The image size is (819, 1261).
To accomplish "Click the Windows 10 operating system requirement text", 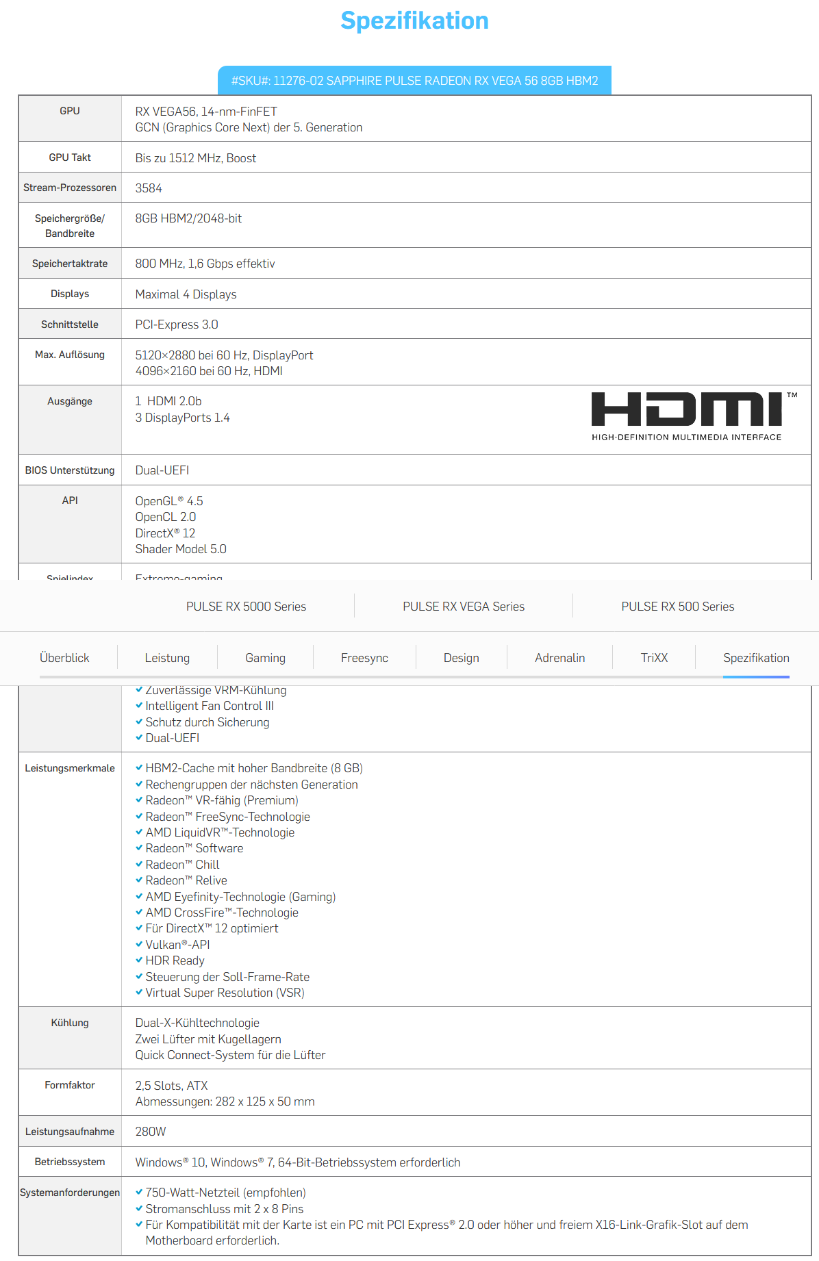I will pyautogui.click(x=298, y=1162).
